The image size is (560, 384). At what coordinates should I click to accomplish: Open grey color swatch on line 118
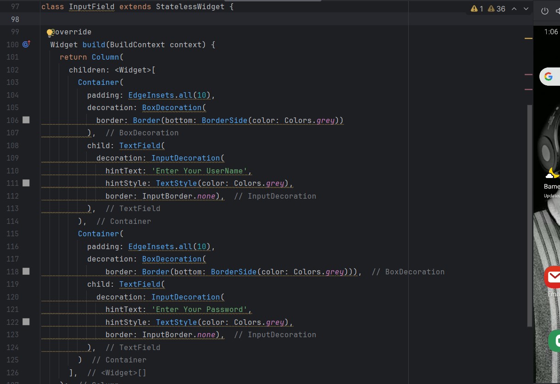click(x=26, y=271)
